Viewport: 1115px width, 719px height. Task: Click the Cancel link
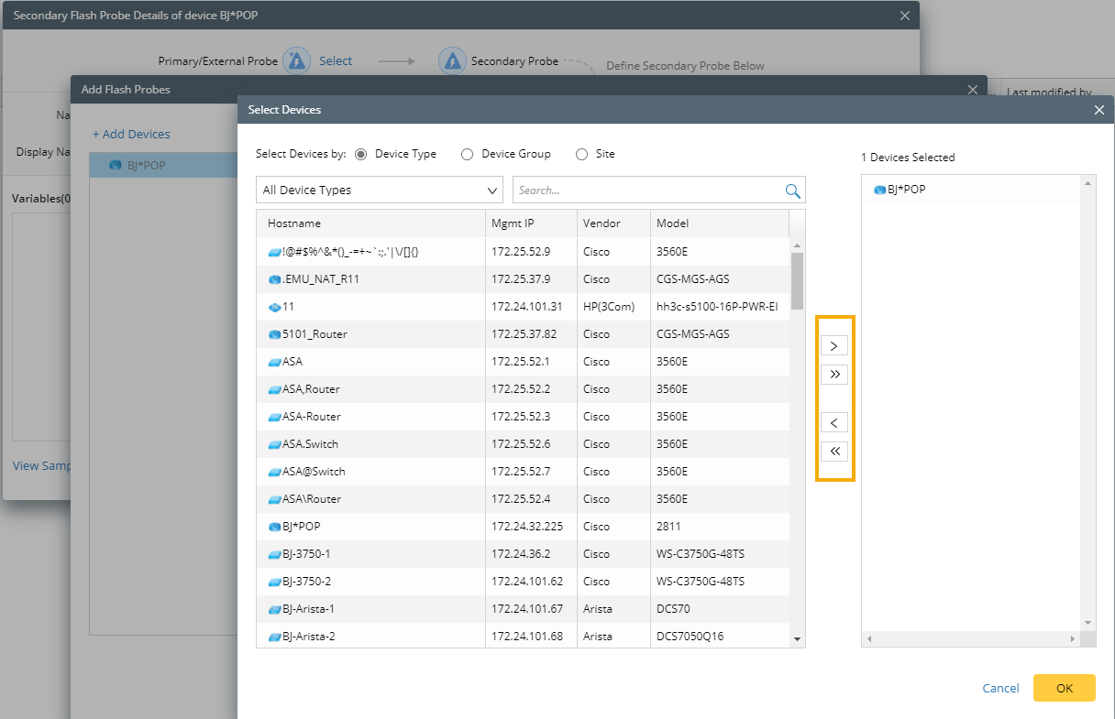coord(1000,688)
